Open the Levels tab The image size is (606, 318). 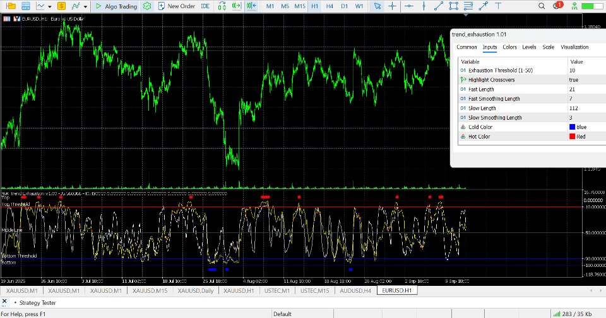pyautogui.click(x=529, y=47)
